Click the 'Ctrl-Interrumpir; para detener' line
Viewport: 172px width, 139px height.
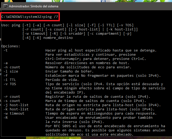(x=96, y=59)
